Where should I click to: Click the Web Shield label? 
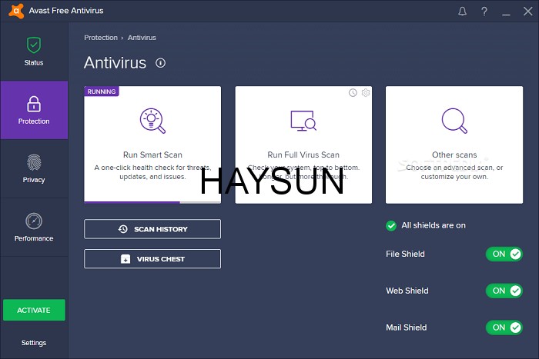(407, 291)
